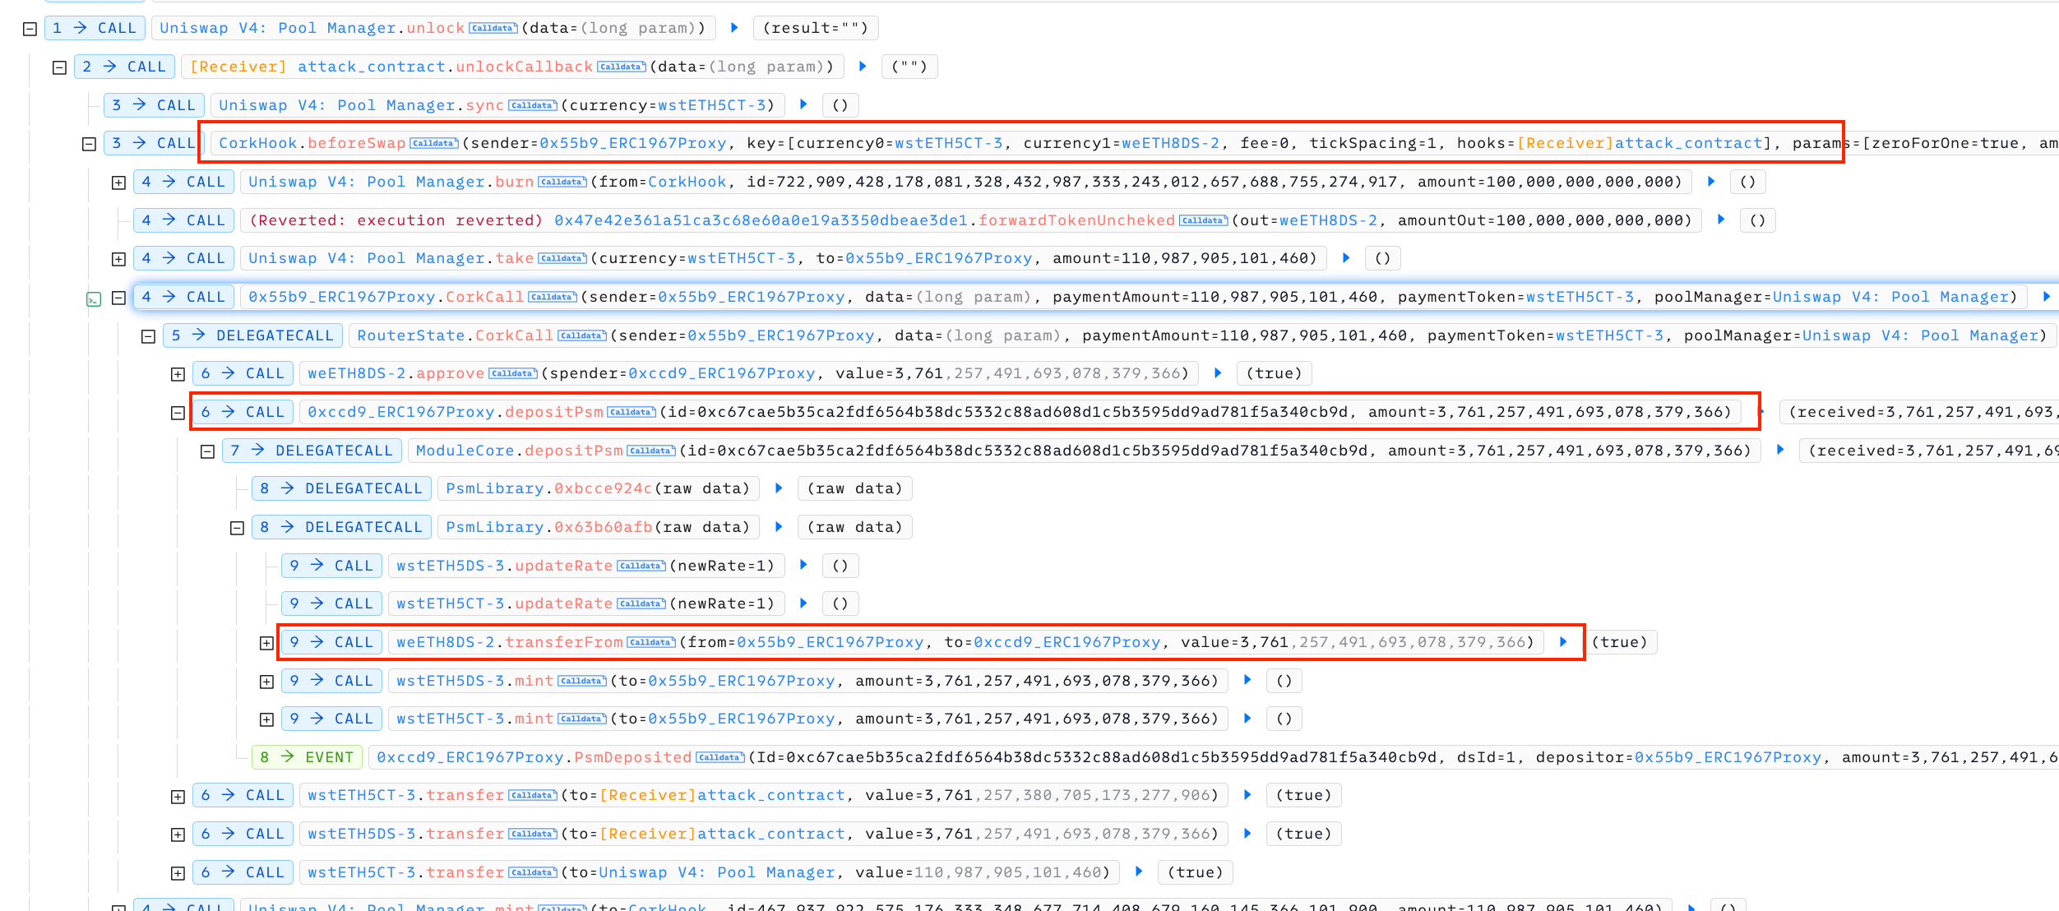Expand the Pool Manager.take call node
Image resolution: width=2059 pixels, height=911 pixels.
coord(118,259)
